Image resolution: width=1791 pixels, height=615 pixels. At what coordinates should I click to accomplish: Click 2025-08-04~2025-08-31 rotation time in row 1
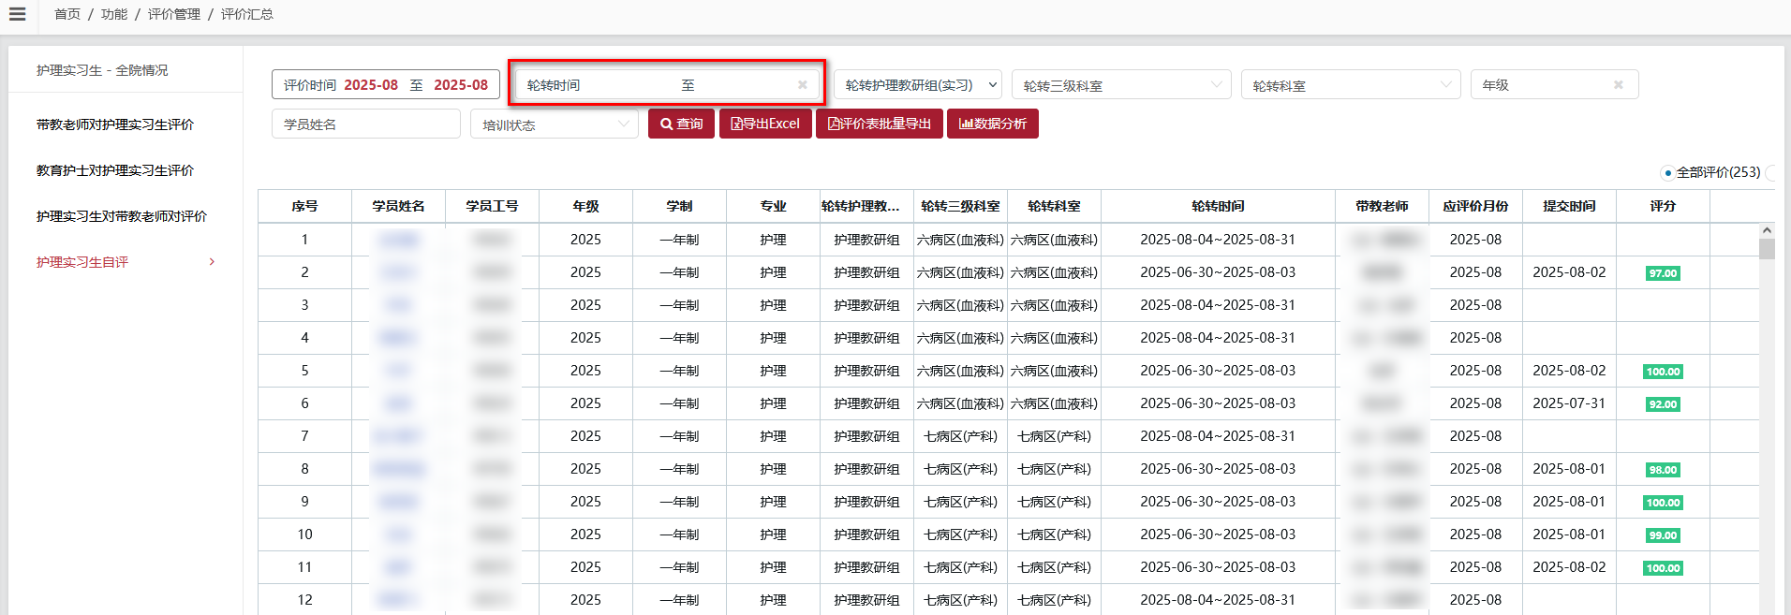[1218, 240]
